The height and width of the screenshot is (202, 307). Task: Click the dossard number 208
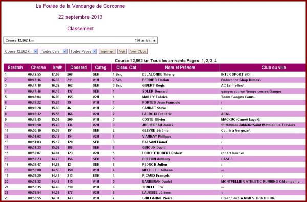[x=70, y=74]
